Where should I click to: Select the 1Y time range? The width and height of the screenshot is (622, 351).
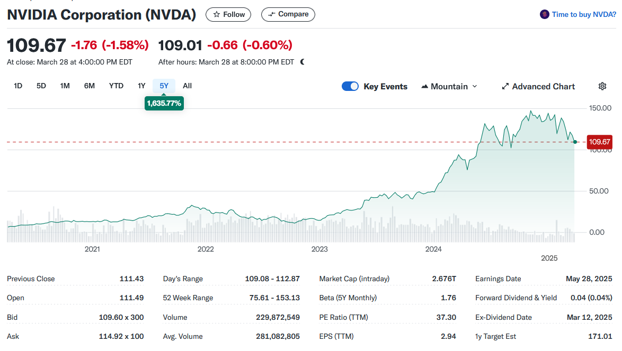click(x=141, y=86)
